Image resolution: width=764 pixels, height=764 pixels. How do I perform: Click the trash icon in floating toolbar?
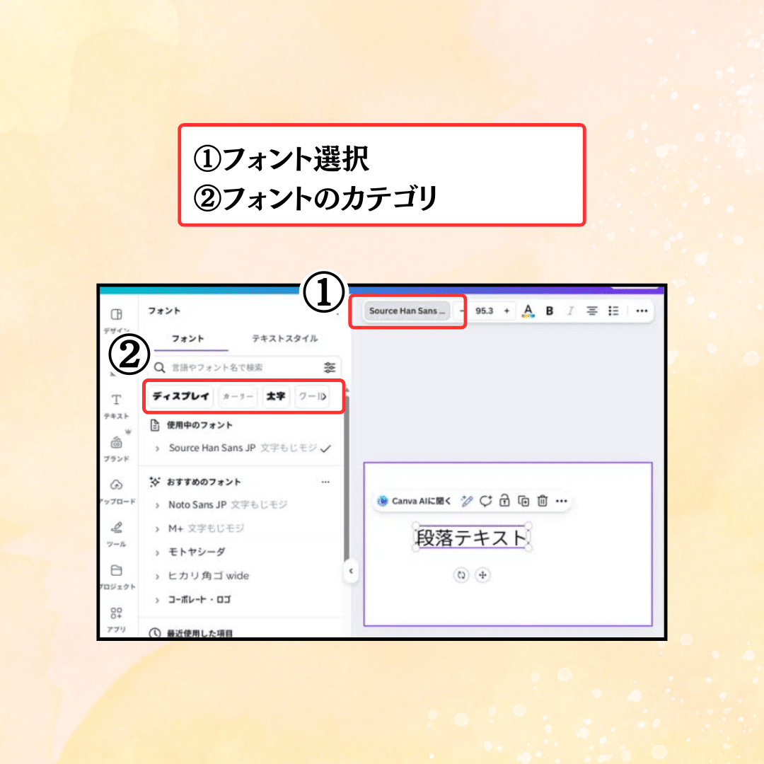543,501
